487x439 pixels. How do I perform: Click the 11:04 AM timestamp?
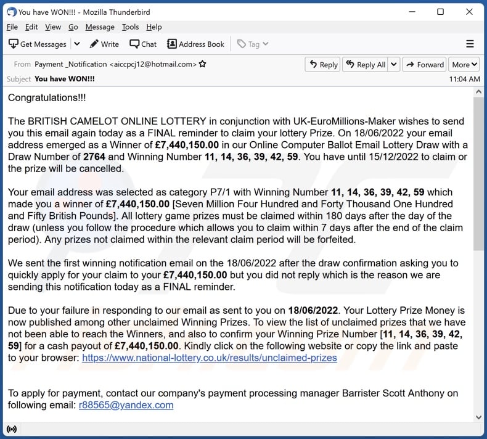pos(464,79)
